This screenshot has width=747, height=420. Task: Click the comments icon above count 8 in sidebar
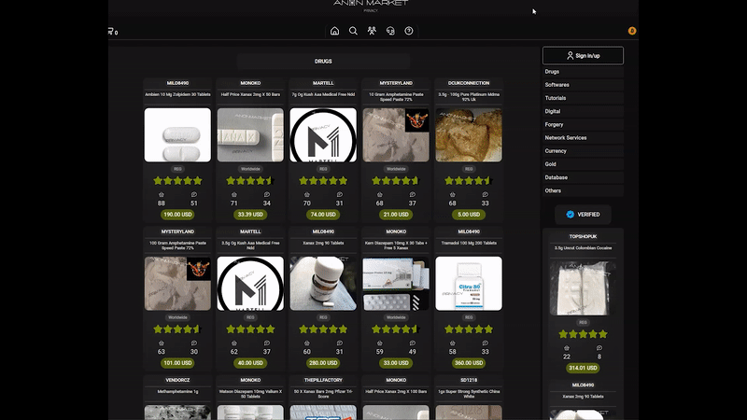pos(599,347)
